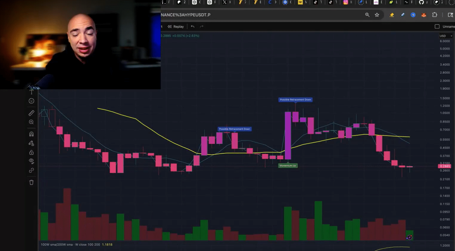The image size is (455, 251).
Task: Click the purple rocket icon near volume
Action: coord(409,237)
